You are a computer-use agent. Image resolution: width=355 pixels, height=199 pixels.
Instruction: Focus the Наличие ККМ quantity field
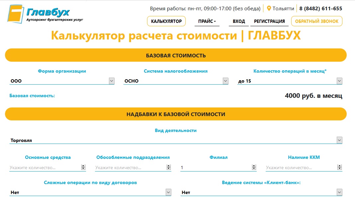(301, 167)
